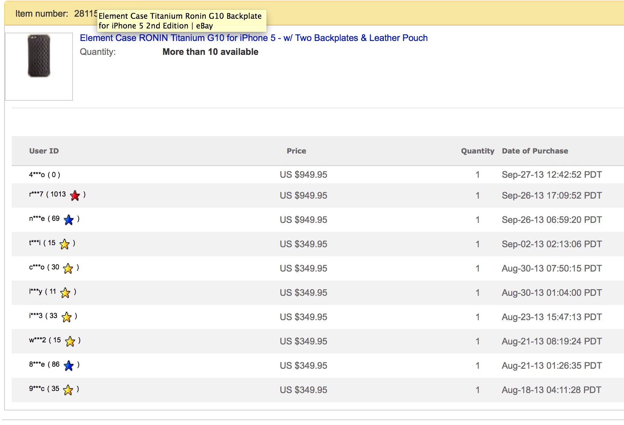624x425 pixels.
Task: Click price US $349.95 in the 8***e row
Action: (303, 366)
